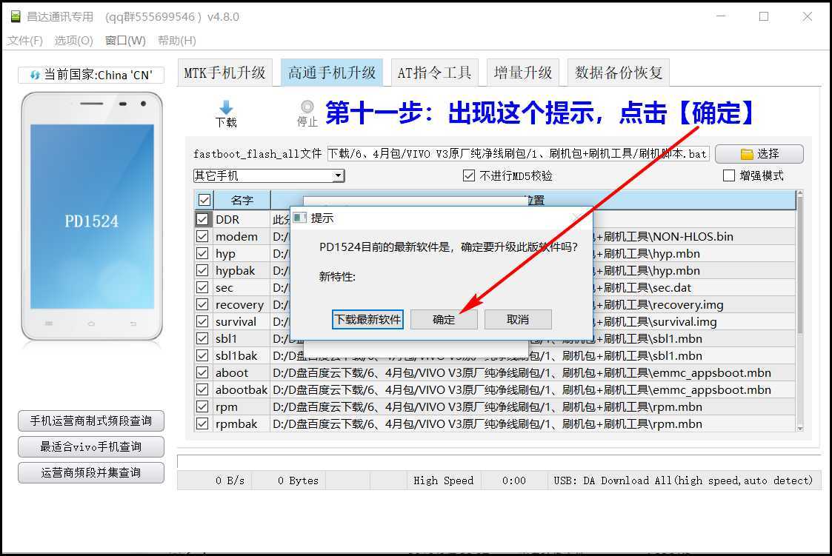The height and width of the screenshot is (556, 832).
Task: Switch to the AT指令工具 tab
Action: pyautogui.click(x=434, y=72)
